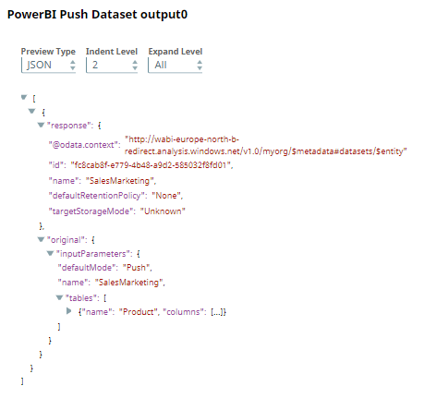Click the "@odata.context" key

84,145
